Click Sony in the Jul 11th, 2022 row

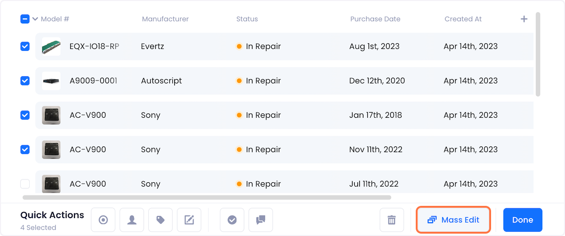(x=151, y=184)
